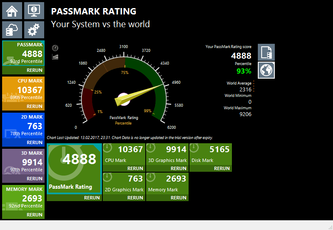This screenshot has height=230, width=333.
Task: Click the window resize grip in the corner
Action: [x=330, y=227]
